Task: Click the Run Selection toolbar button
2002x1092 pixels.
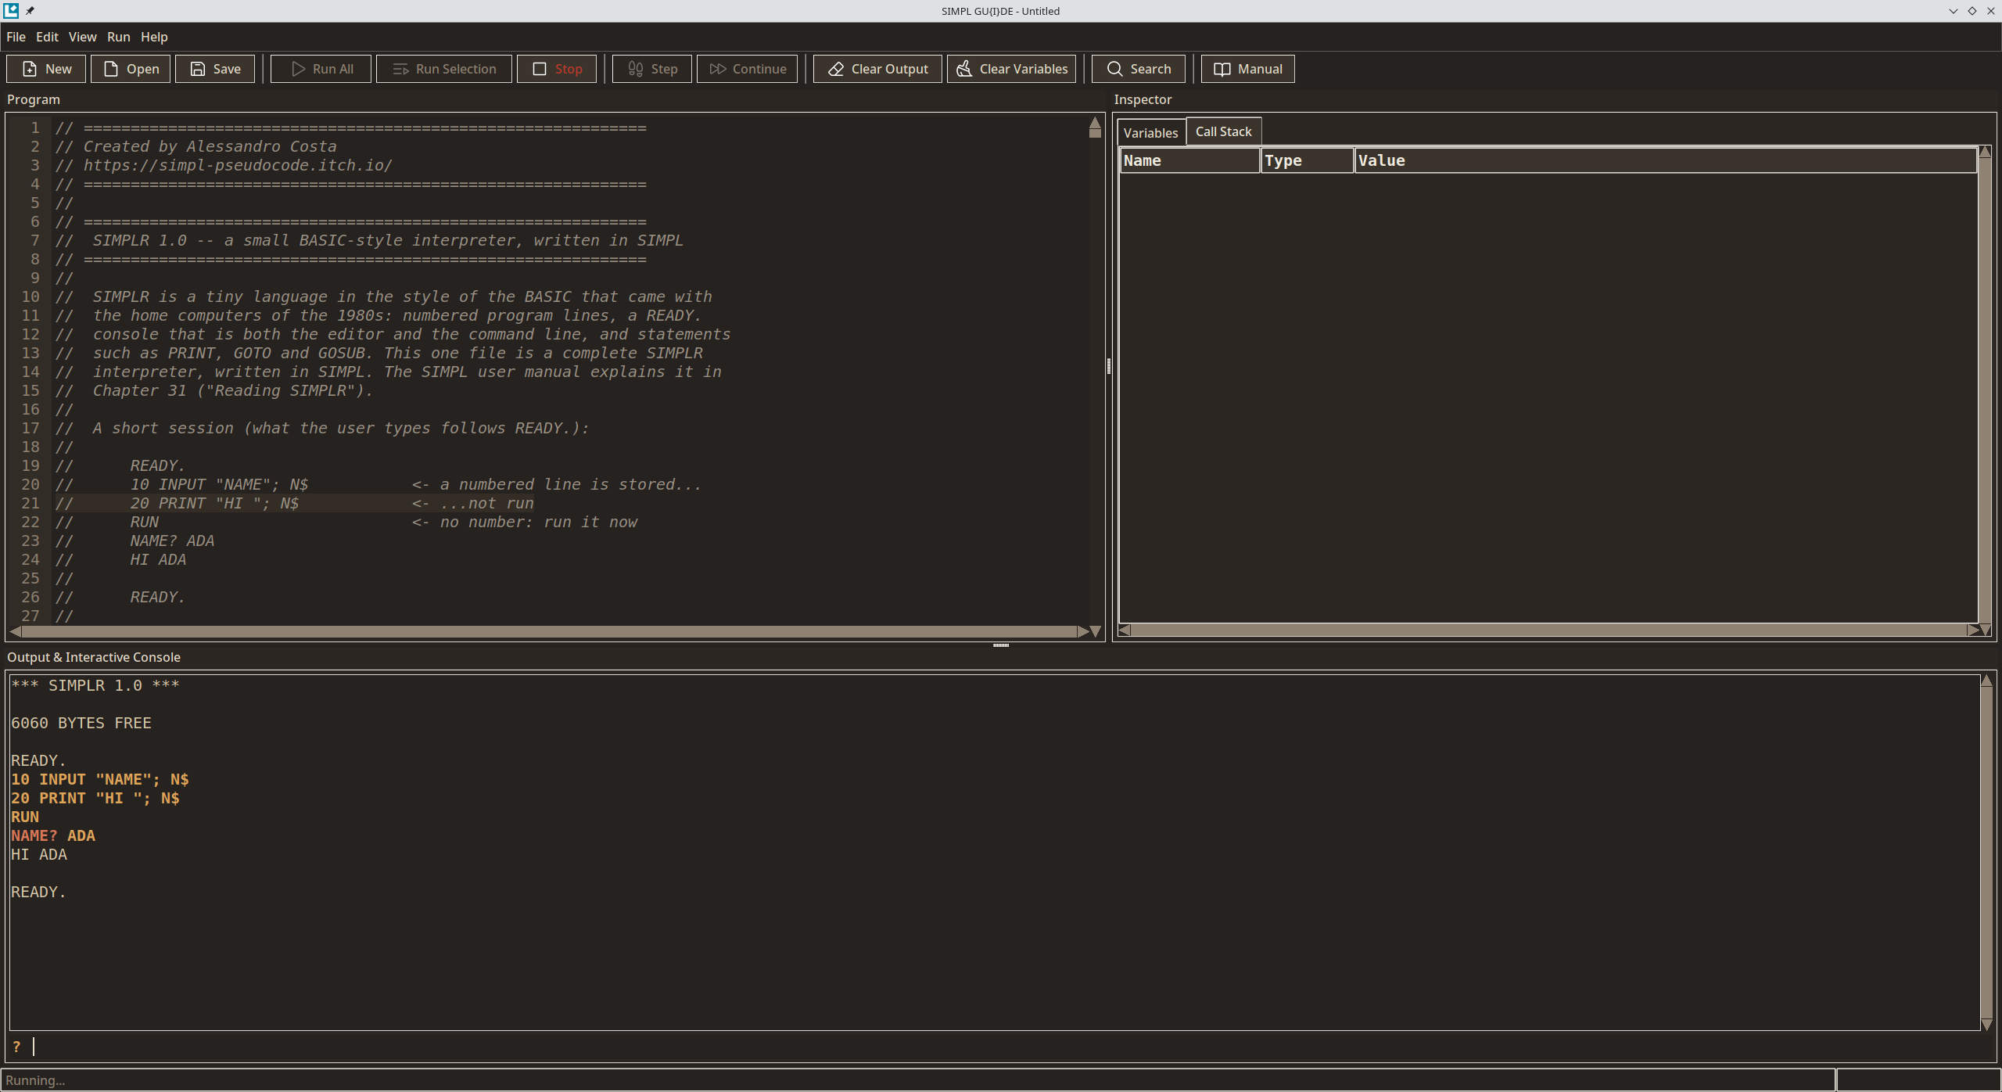Action: 444,69
